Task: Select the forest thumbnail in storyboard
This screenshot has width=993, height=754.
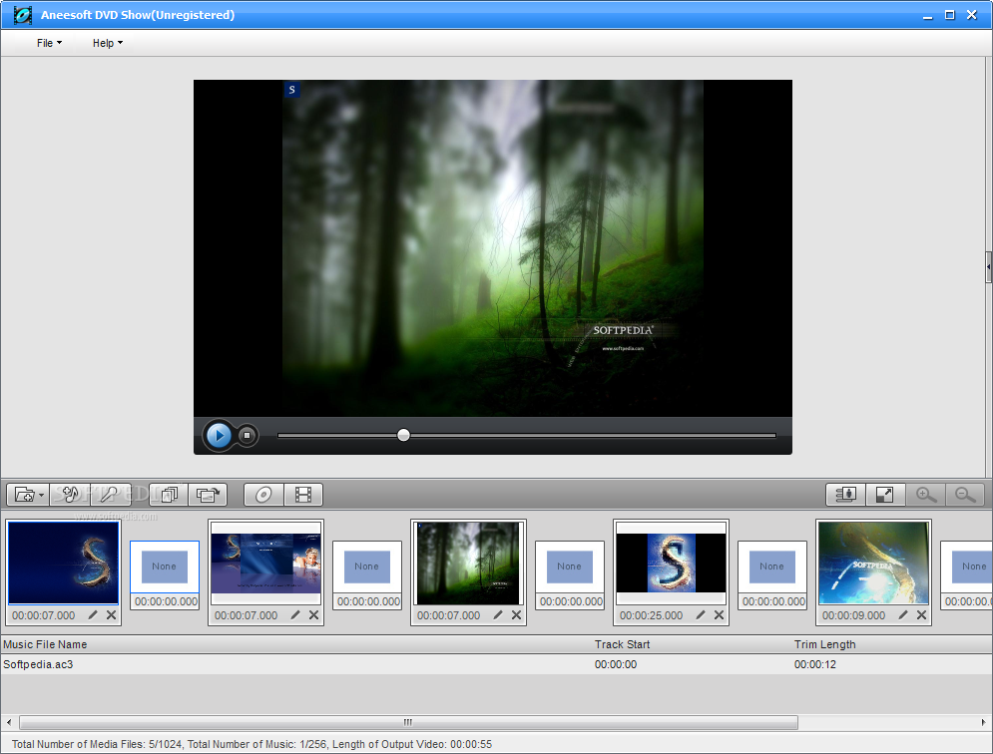Action: (469, 563)
